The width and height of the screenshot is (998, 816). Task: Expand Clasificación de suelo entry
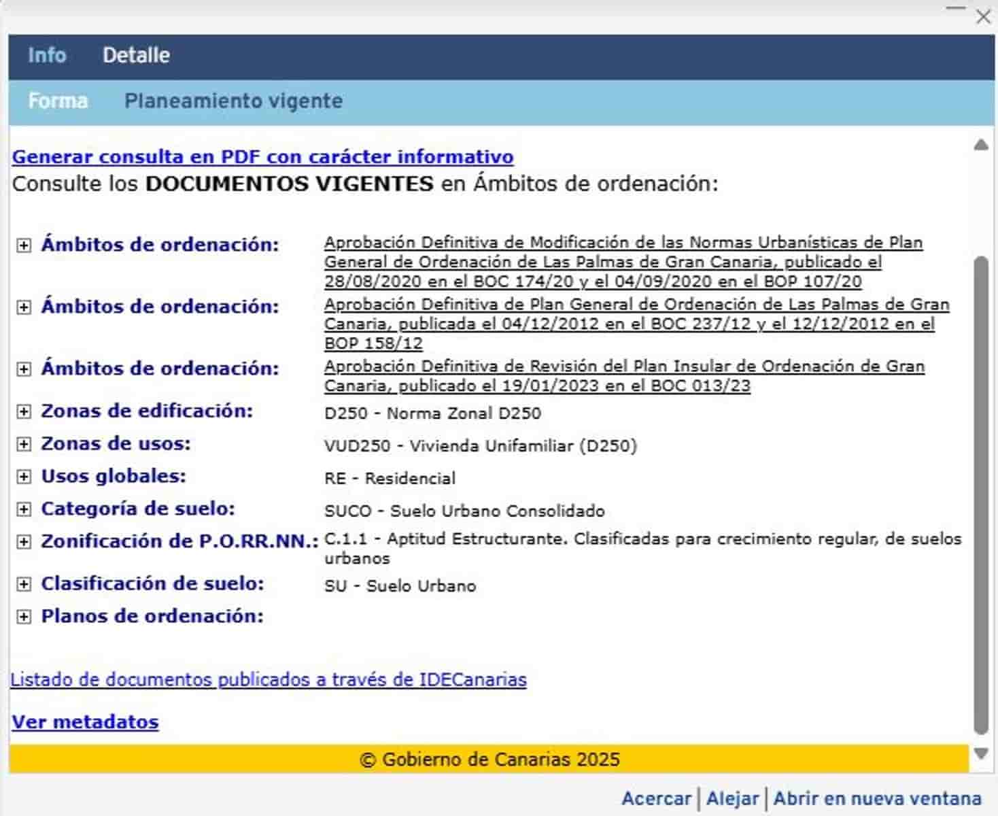click(24, 585)
